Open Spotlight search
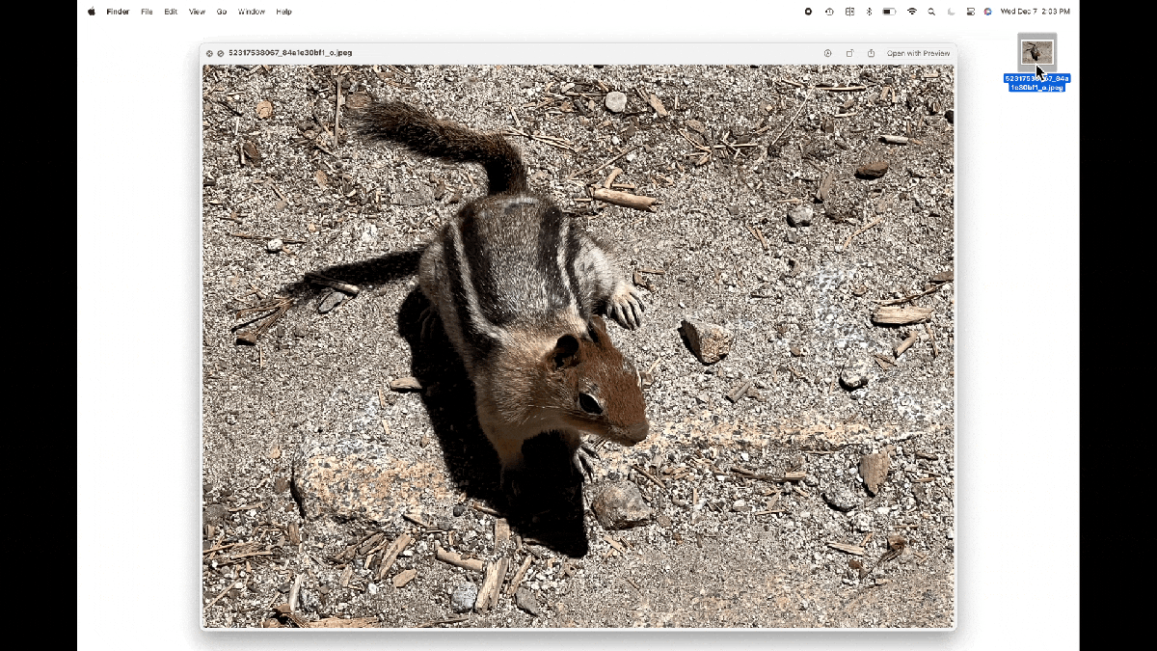Image resolution: width=1157 pixels, height=651 pixels. pos(931,12)
